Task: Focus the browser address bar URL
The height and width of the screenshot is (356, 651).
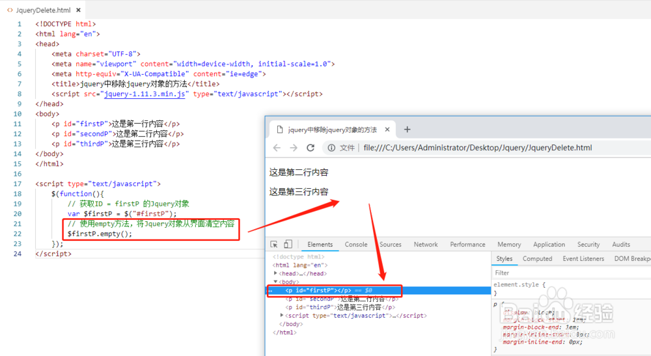Action: [477, 148]
